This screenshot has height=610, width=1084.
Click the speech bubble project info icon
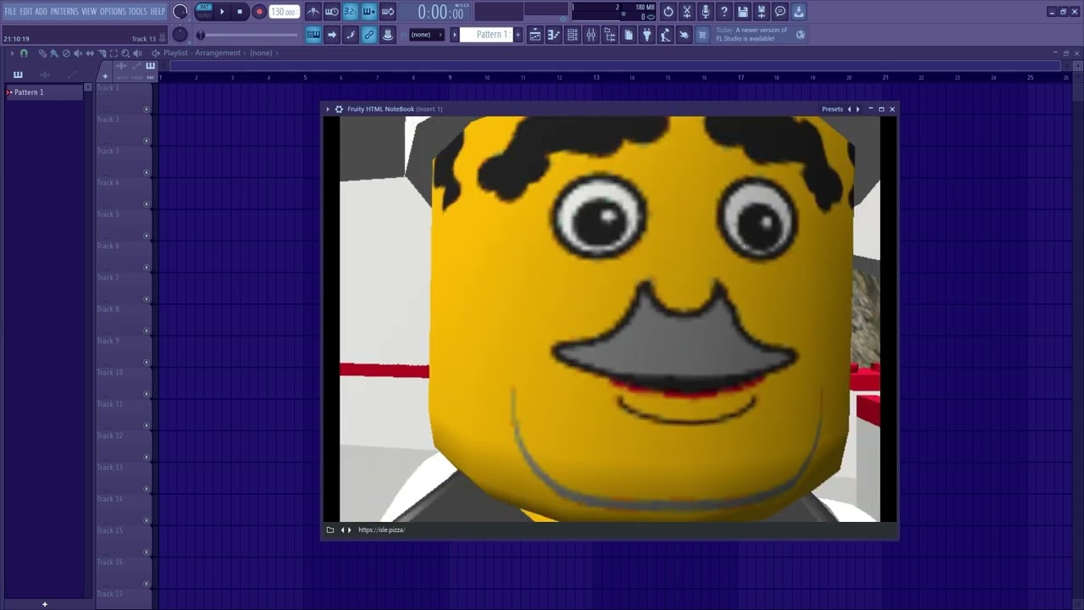(780, 12)
